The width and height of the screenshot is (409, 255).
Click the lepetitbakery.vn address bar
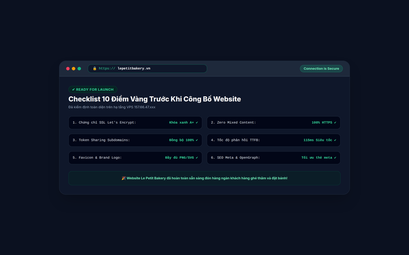coord(147,69)
